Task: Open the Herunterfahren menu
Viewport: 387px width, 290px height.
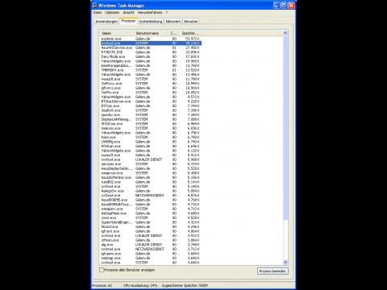Action: [150, 12]
